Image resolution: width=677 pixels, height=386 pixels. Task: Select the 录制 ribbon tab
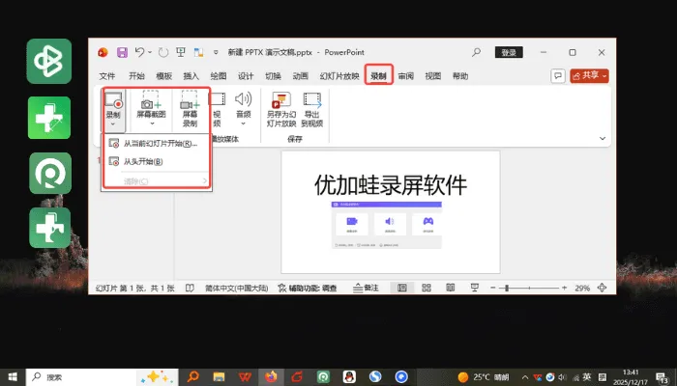click(x=378, y=76)
